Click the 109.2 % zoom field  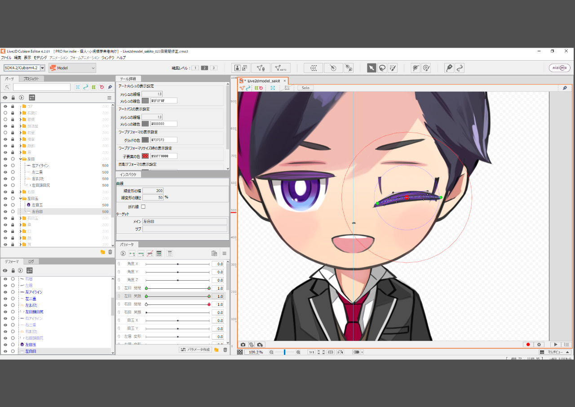click(x=255, y=352)
